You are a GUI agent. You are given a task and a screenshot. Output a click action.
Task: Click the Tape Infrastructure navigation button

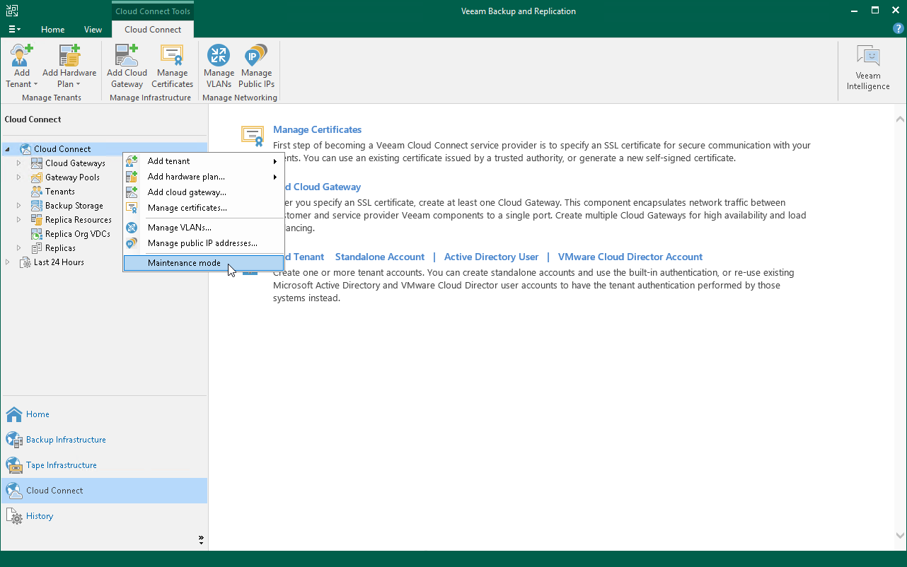(105, 465)
